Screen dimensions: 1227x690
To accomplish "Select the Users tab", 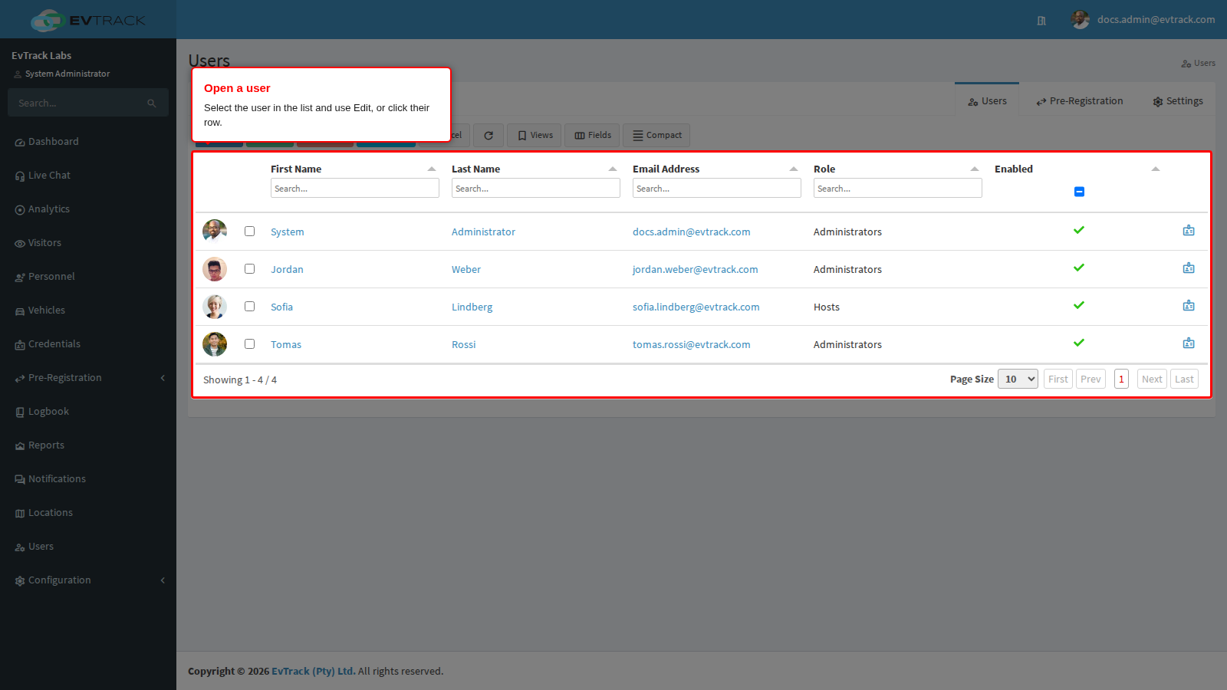I will 987,100.
